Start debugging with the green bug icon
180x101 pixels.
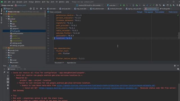(124, 5)
